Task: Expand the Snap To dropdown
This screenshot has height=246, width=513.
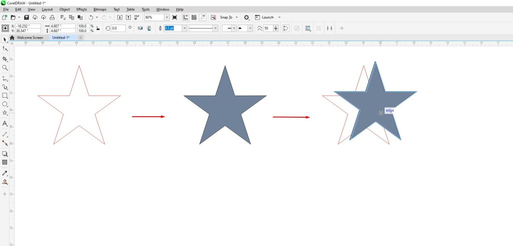Action: 236,18
